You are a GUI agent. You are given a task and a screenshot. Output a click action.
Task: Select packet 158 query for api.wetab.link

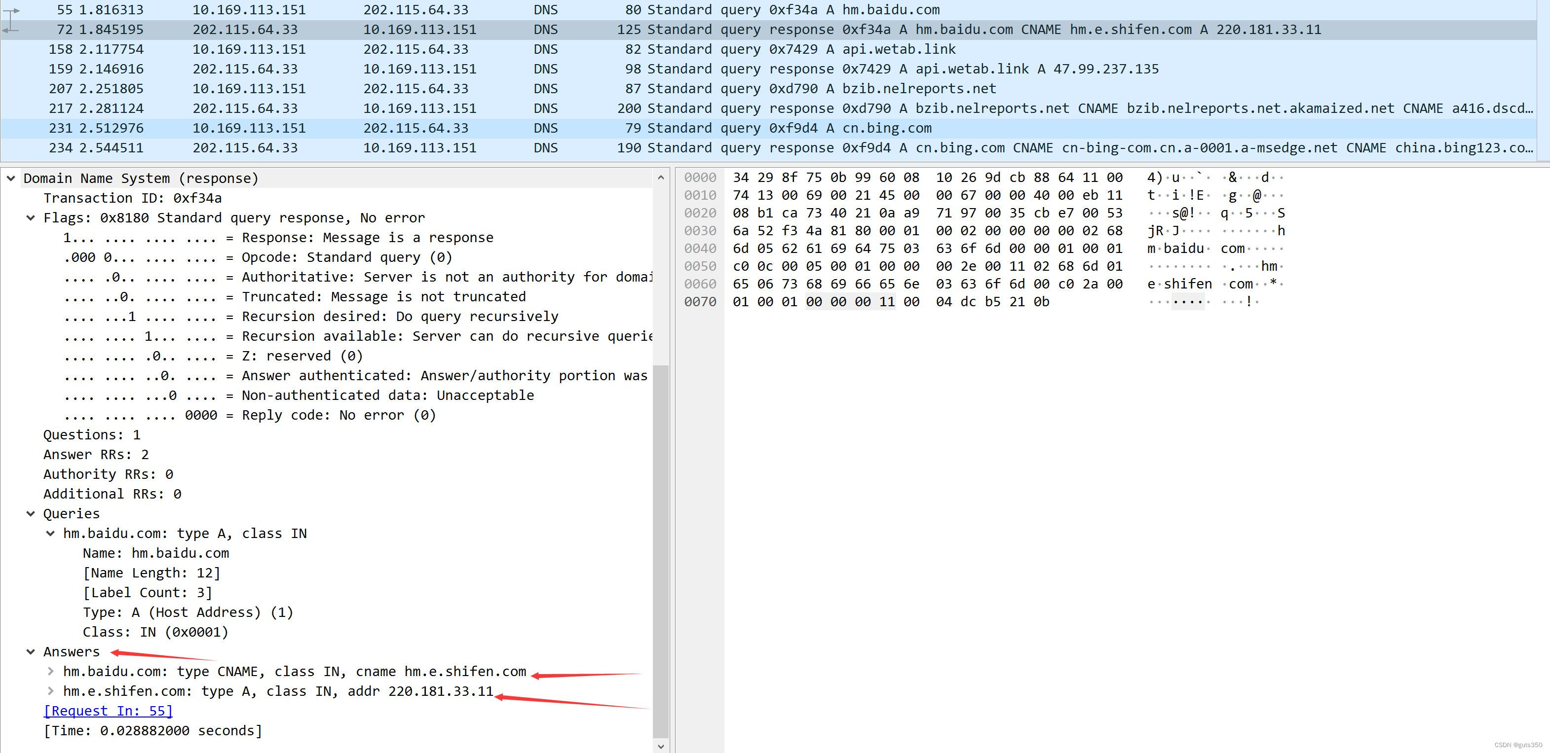pos(768,49)
